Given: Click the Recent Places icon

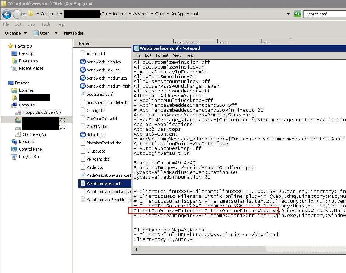Looking at the screenshot, I should click(x=14, y=68).
